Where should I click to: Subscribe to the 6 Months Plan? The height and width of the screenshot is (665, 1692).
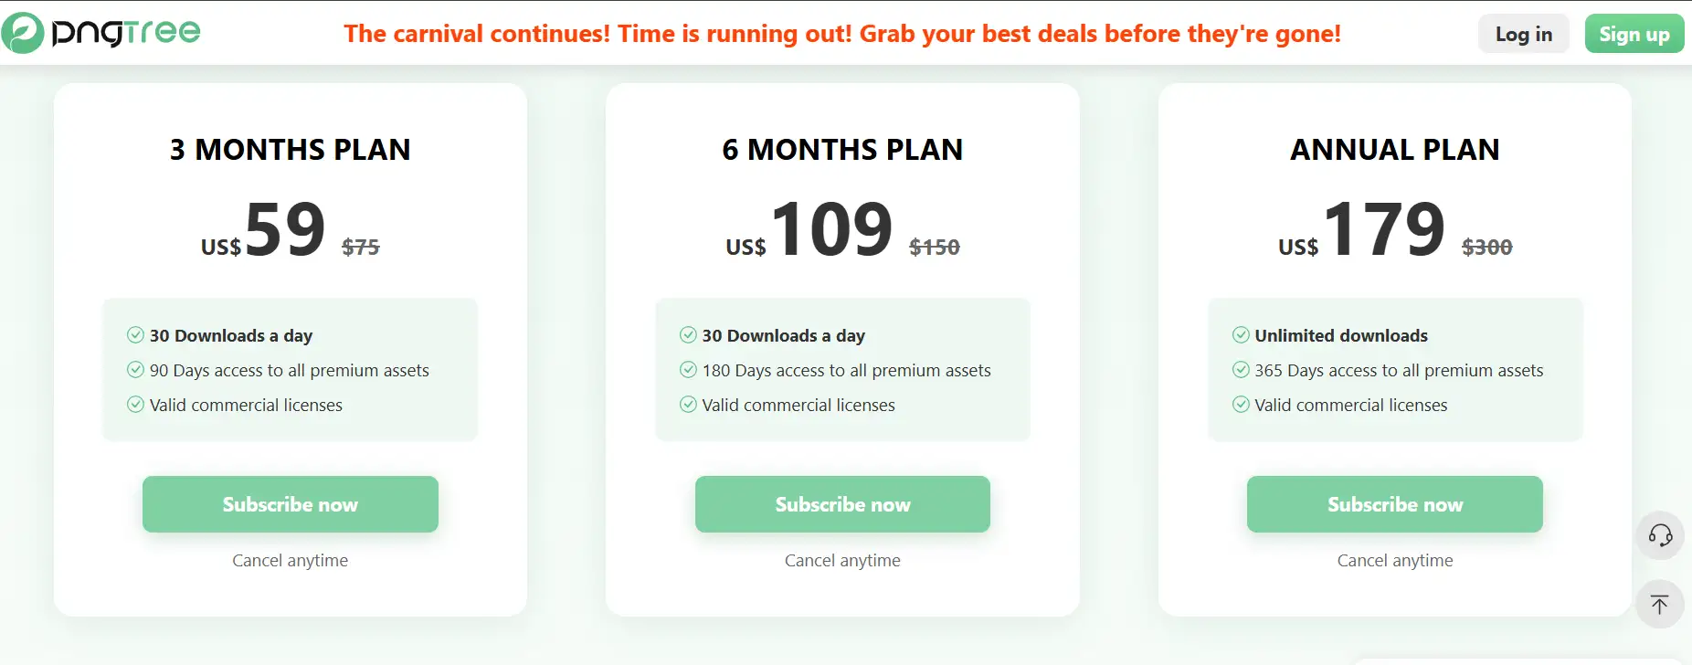point(842,504)
